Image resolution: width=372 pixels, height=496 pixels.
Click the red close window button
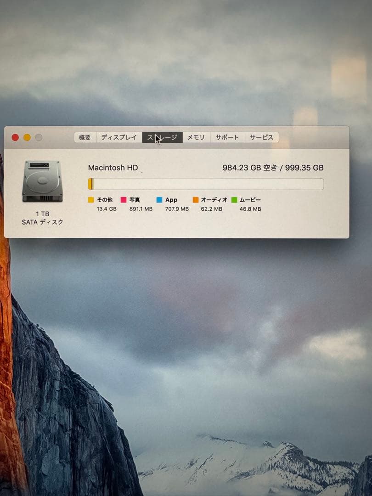(x=16, y=137)
